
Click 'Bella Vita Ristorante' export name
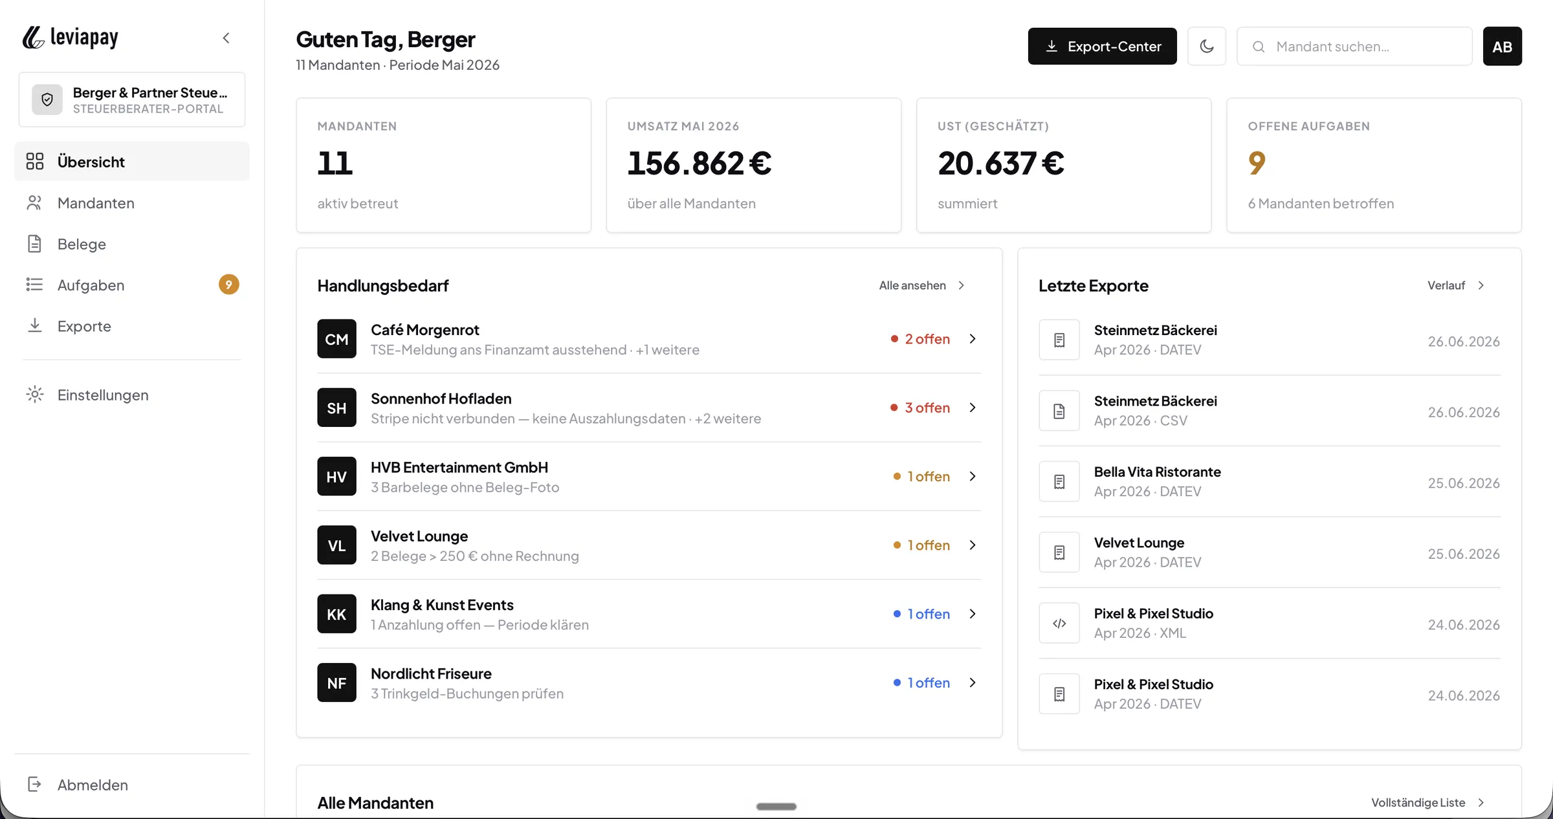(x=1157, y=472)
